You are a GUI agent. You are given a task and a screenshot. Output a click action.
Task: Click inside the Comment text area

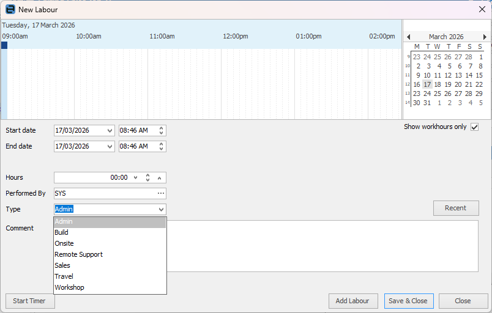(322, 246)
